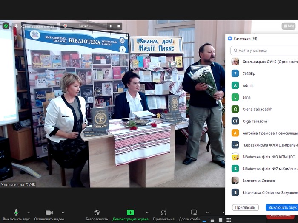Pause the recording

coord(111,26)
